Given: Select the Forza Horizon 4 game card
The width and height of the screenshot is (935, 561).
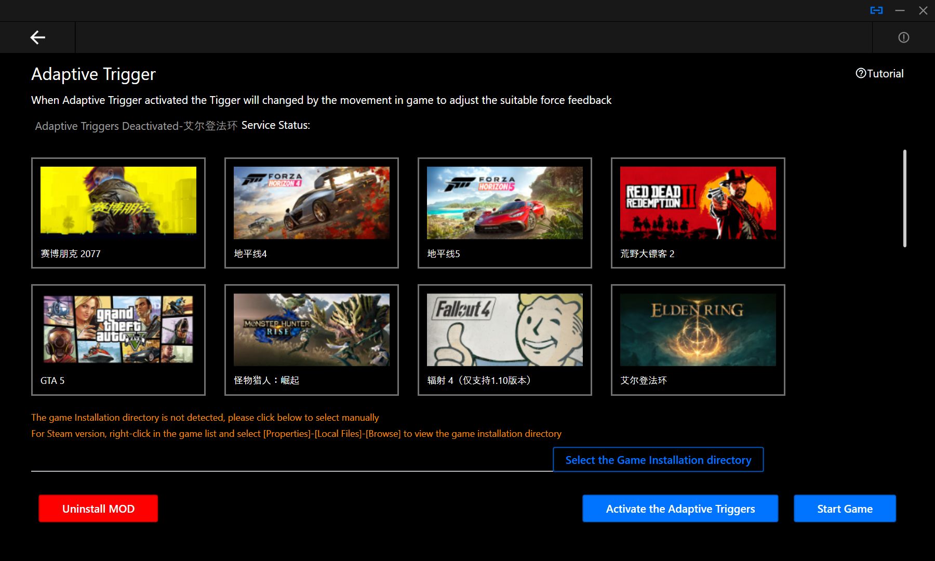Looking at the screenshot, I should pos(312,213).
